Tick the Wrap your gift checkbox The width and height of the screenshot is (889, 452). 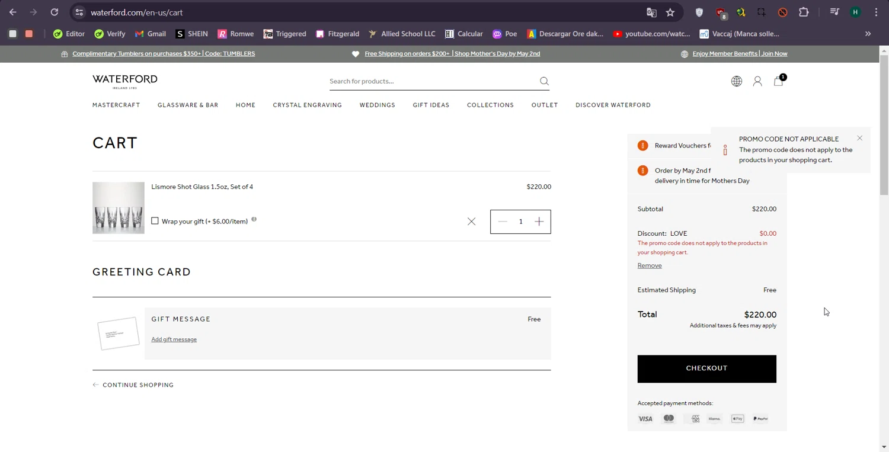(x=155, y=221)
